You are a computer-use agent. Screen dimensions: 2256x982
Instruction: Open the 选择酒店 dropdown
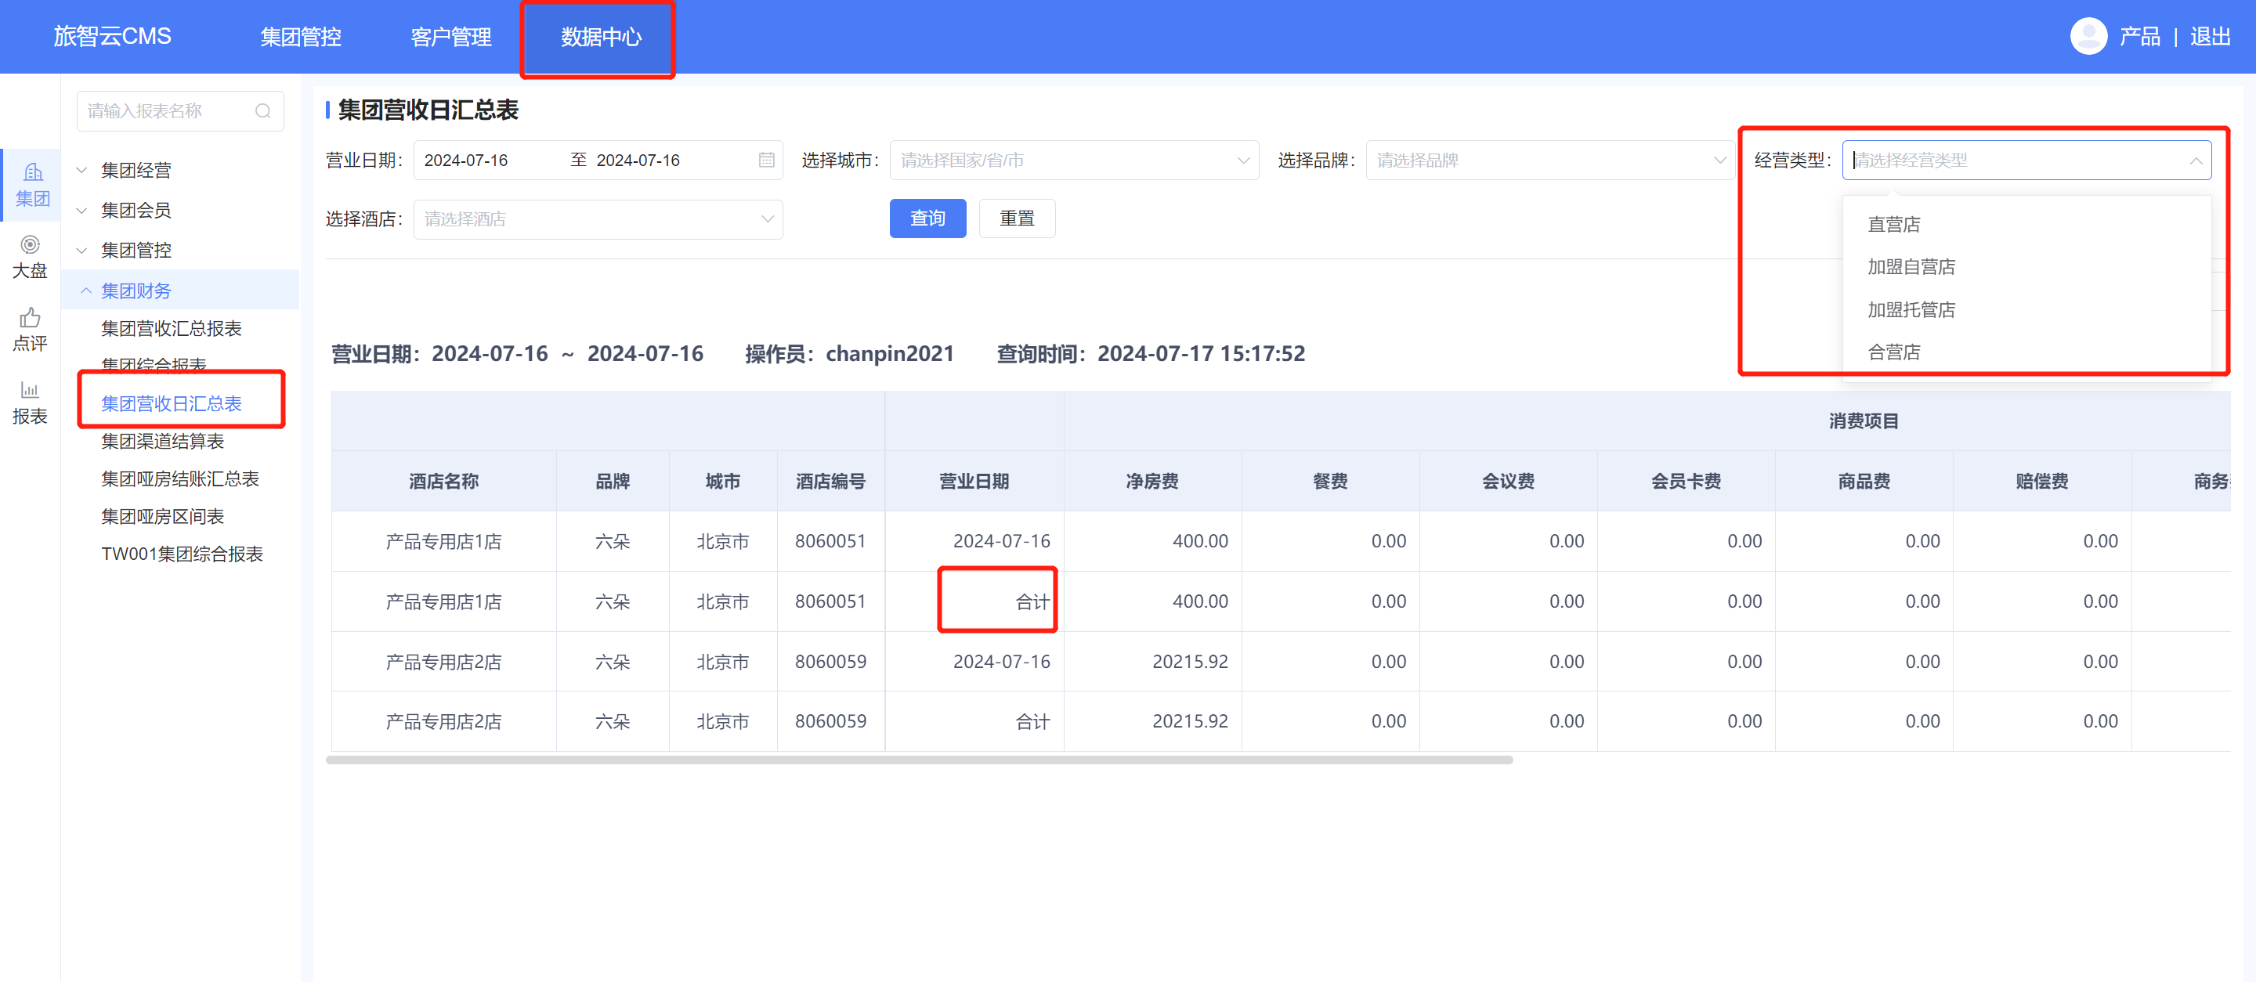click(x=598, y=218)
